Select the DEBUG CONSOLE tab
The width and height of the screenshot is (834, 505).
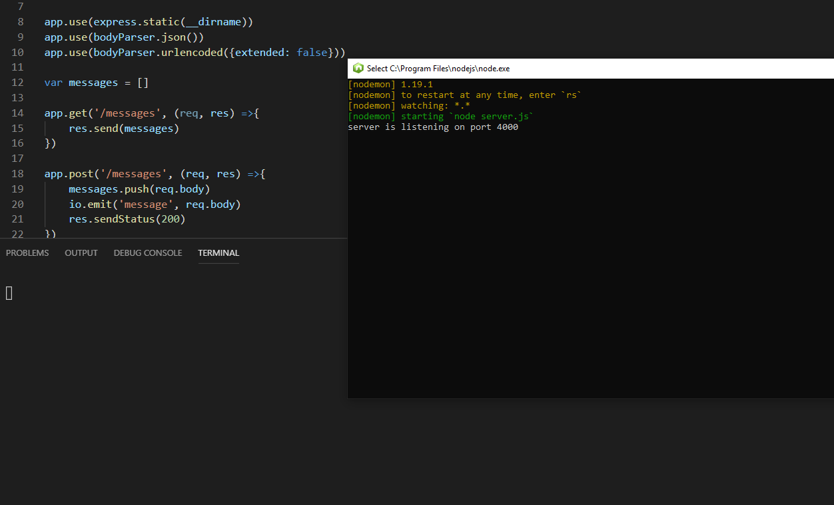[x=147, y=252]
